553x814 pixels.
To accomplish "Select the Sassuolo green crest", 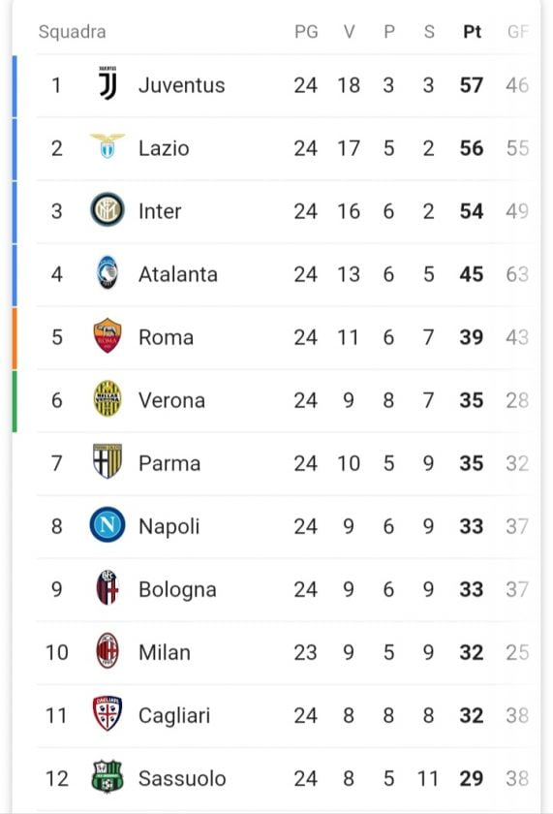I will coord(108,776).
